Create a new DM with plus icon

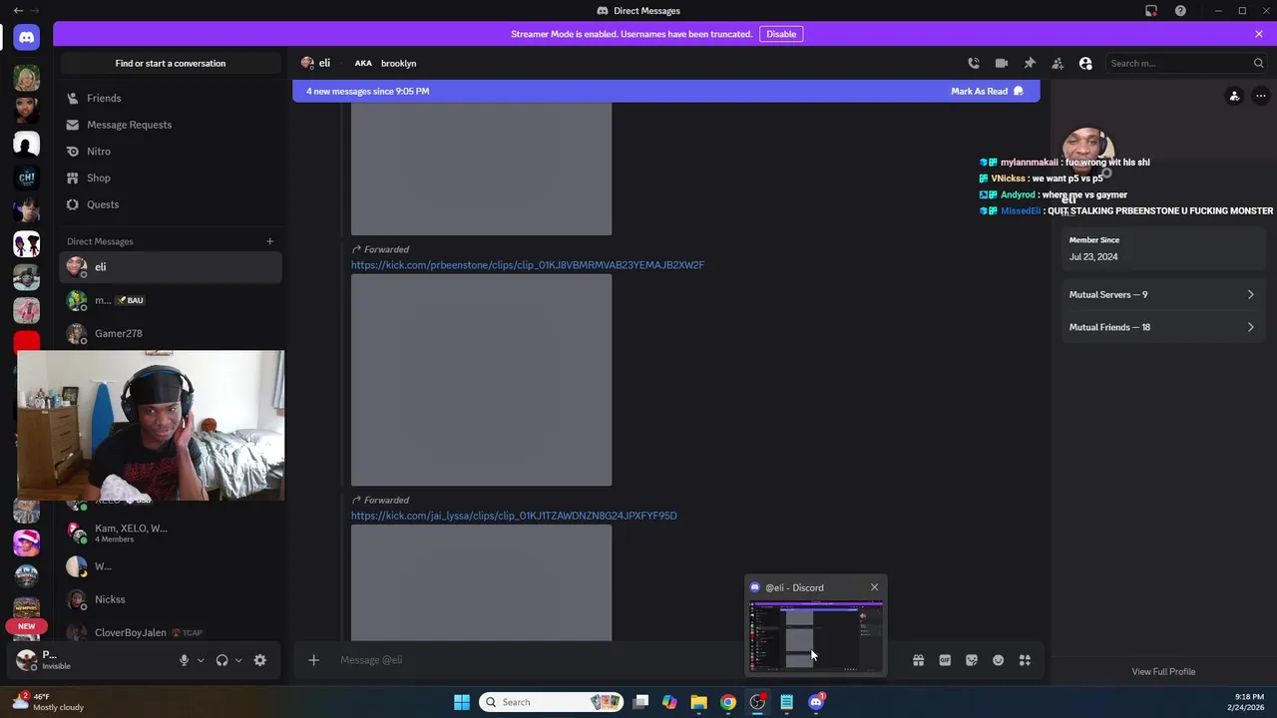coord(269,241)
